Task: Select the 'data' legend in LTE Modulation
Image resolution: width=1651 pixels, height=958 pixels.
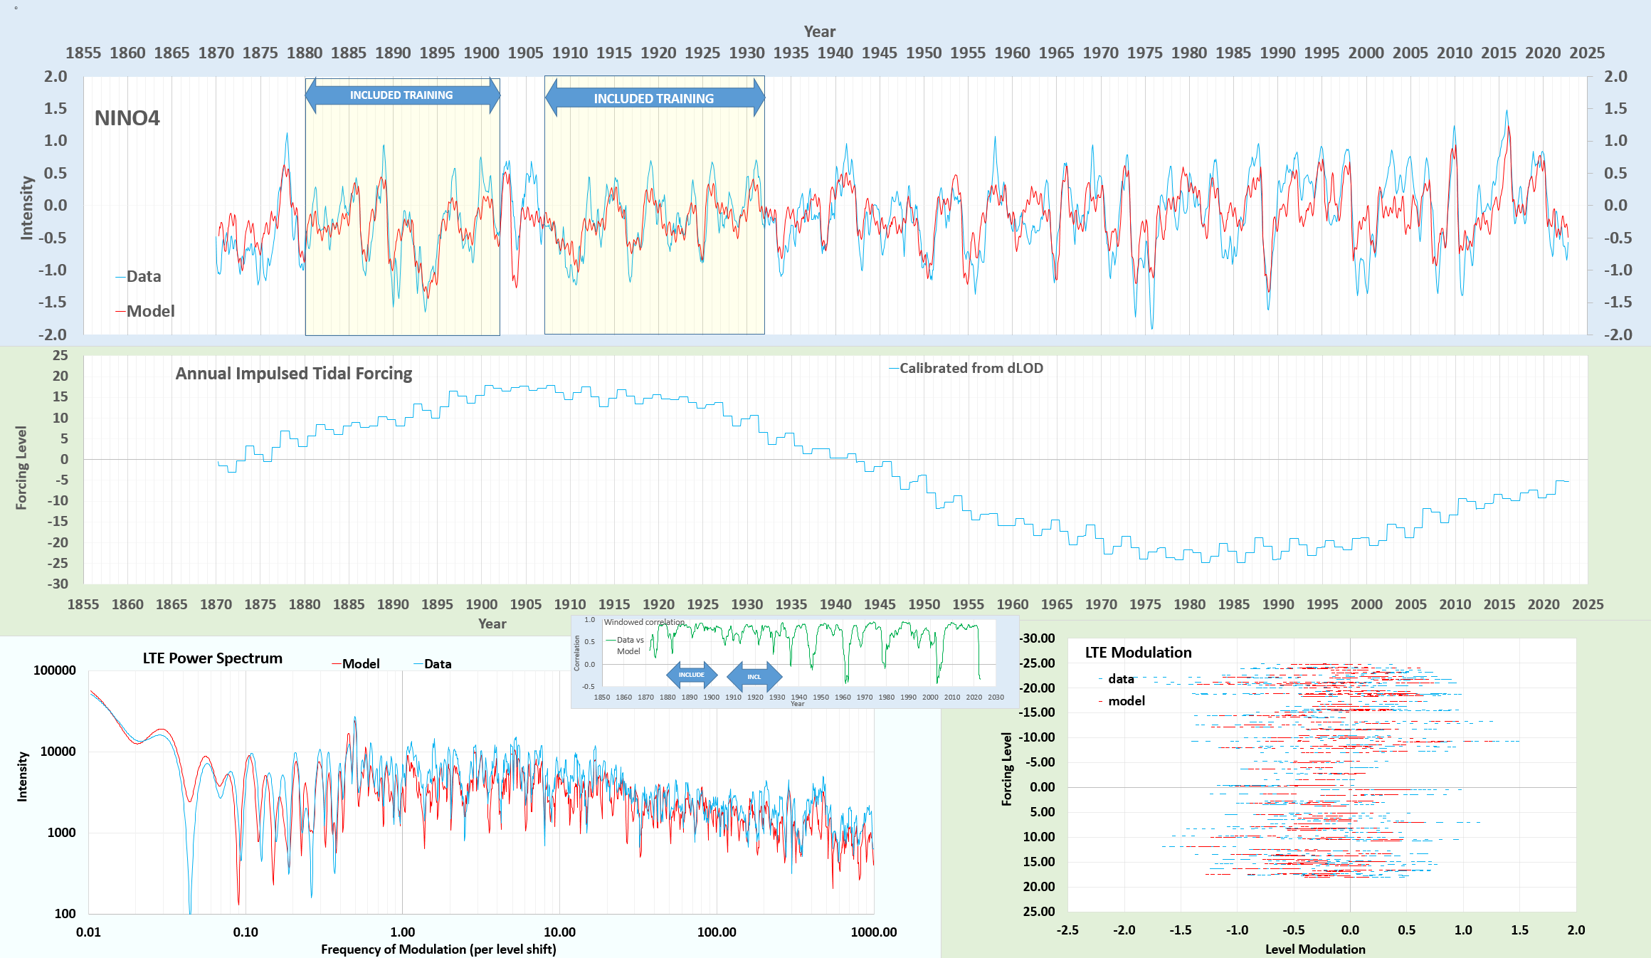Action: tap(1120, 679)
